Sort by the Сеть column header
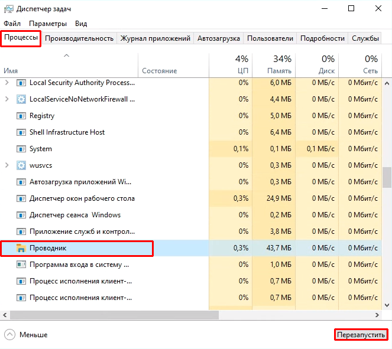This screenshot has width=392, height=349. click(x=360, y=65)
